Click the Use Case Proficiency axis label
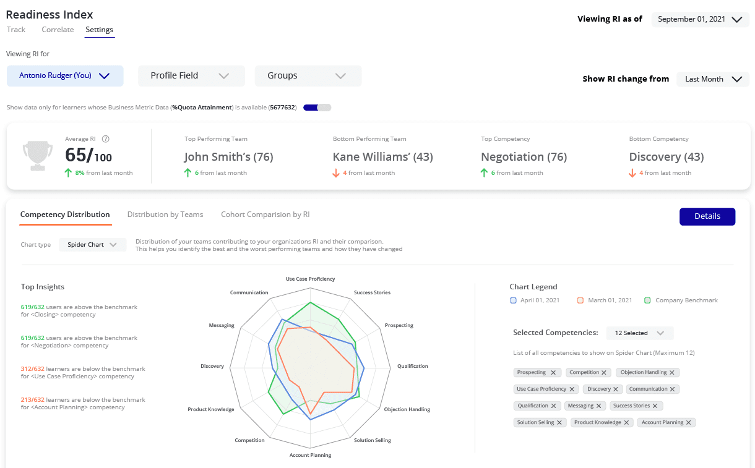The height and width of the screenshot is (468, 755). pyautogui.click(x=310, y=279)
